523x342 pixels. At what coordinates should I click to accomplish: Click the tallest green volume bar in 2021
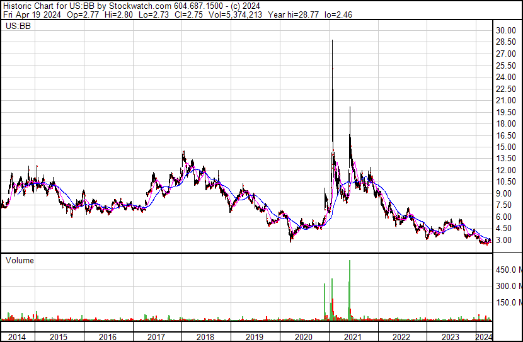coord(350,290)
